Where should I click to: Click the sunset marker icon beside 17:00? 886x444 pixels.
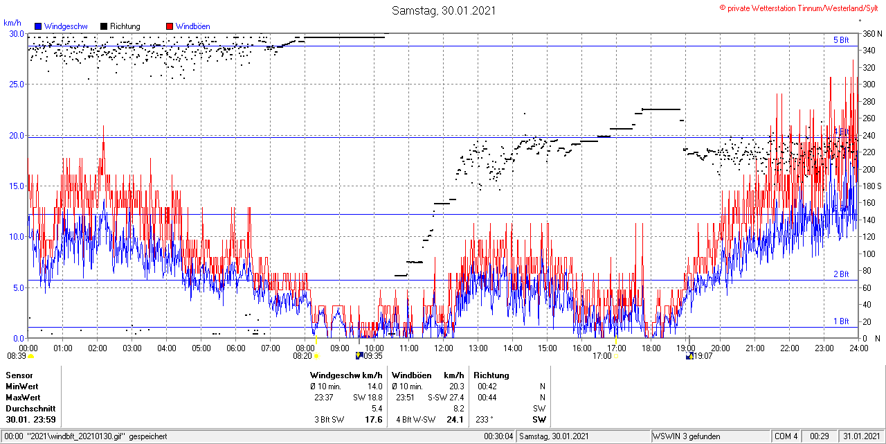pyautogui.click(x=616, y=356)
